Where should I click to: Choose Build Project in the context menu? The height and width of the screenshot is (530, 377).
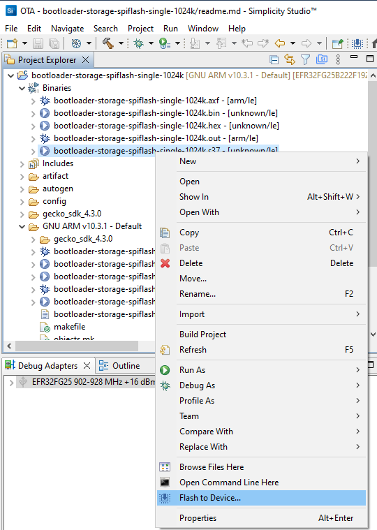(261, 334)
